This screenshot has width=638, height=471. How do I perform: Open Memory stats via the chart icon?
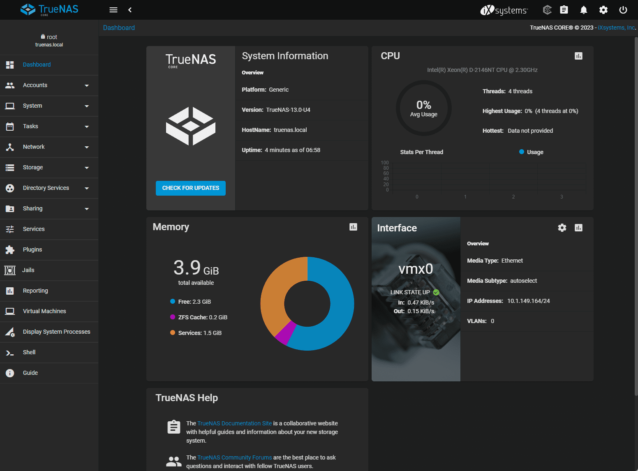pos(353,227)
